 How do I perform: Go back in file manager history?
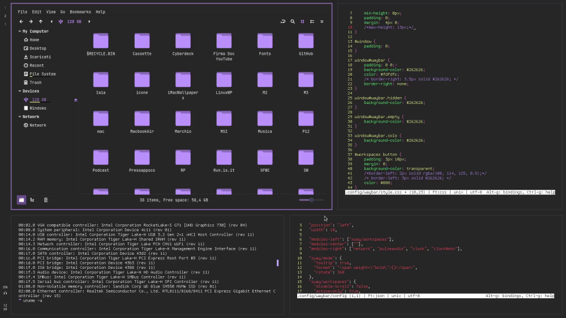[x=22, y=21]
